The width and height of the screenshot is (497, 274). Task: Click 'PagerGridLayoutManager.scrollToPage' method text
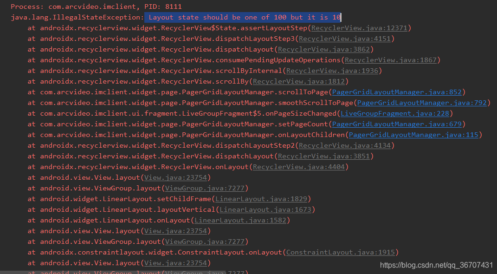[255, 92]
